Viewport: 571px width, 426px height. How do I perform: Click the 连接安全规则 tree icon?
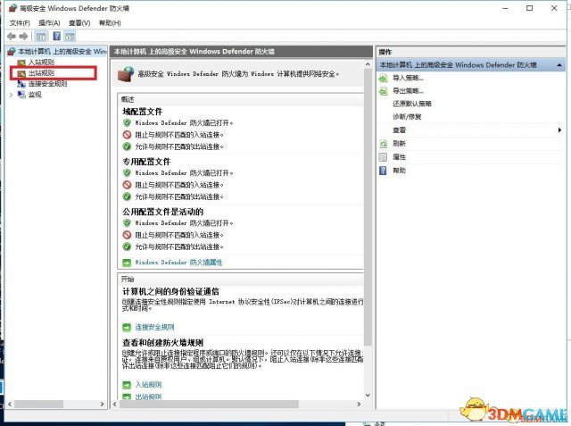click(x=21, y=84)
